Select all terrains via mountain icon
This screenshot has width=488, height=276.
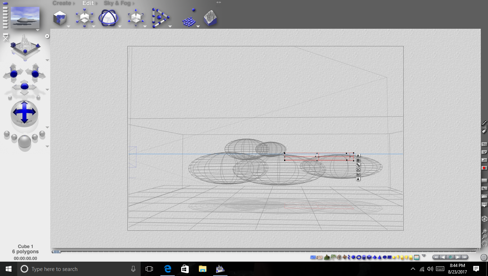point(327,257)
